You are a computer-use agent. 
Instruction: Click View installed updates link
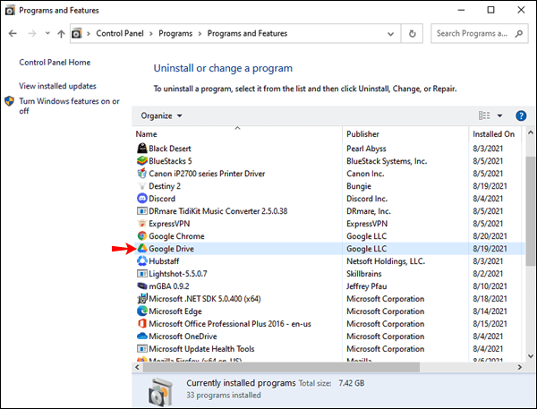point(57,86)
